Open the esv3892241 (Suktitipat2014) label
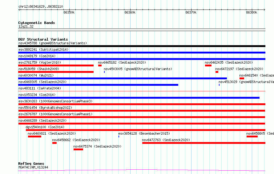 click(43, 49)
